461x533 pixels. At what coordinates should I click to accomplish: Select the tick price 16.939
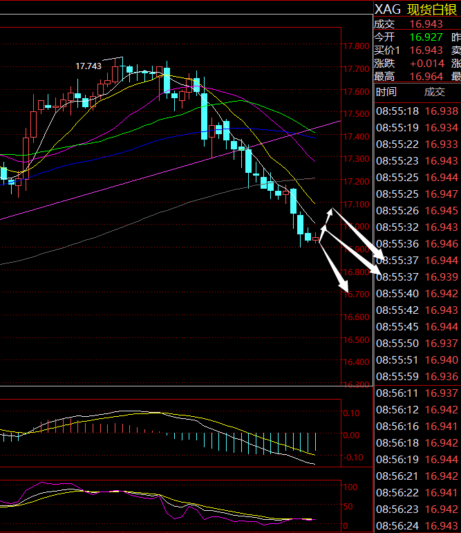(x=441, y=277)
